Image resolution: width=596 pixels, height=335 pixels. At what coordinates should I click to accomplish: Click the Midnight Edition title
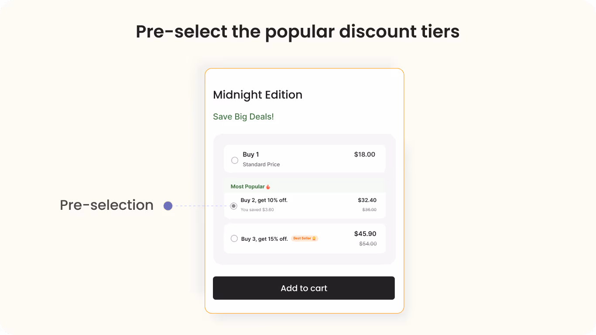tap(258, 95)
